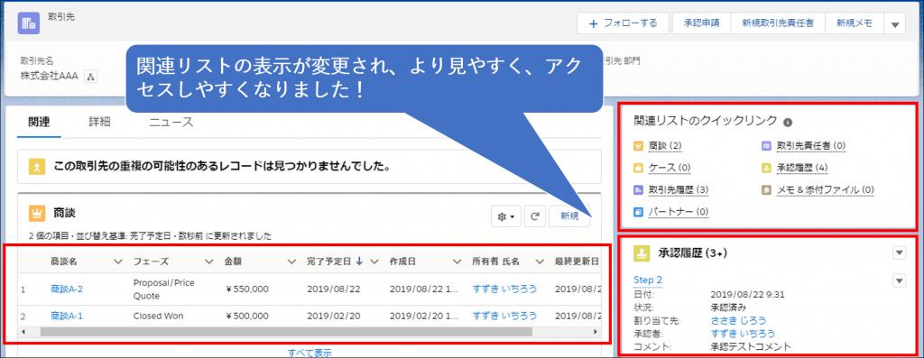This screenshot has width=924, height=358.
Task: Open the 商談A-2 opportunity link
Action: pos(67,289)
